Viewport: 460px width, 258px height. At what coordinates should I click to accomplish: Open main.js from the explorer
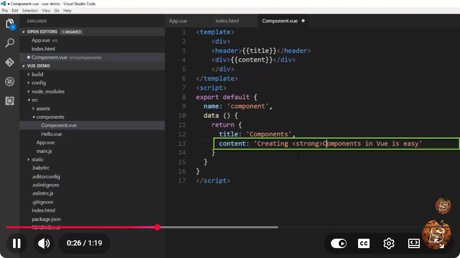pyautogui.click(x=44, y=151)
